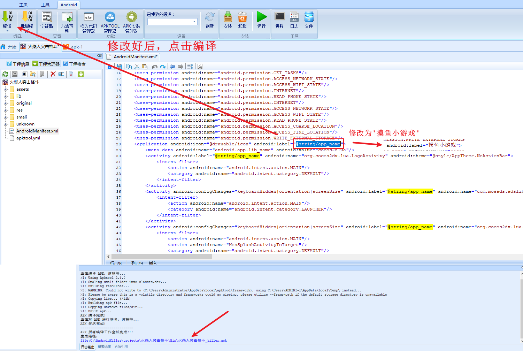Open the 工程搜索 panel tab
The width and height of the screenshot is (523, 351).
coord(75,64)
